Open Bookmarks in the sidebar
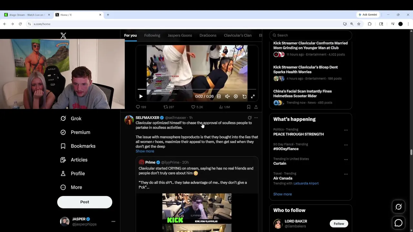 coord(78,146)
